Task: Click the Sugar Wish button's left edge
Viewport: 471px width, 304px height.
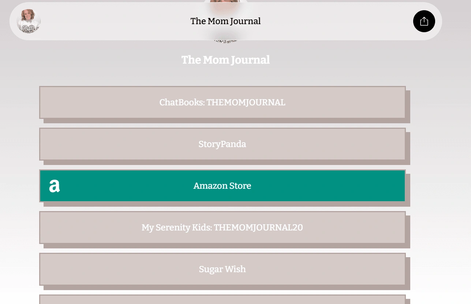Action: click(x=45, y=269)
